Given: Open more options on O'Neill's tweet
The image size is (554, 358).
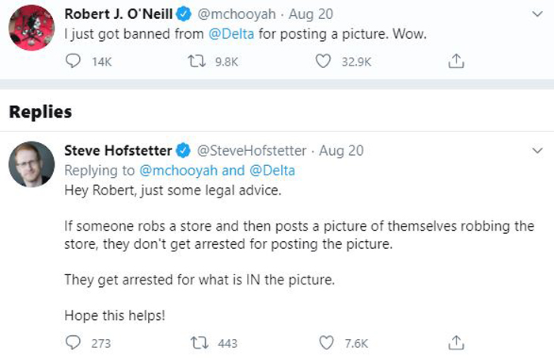Looking at the screenshot, I should point(538,15).
